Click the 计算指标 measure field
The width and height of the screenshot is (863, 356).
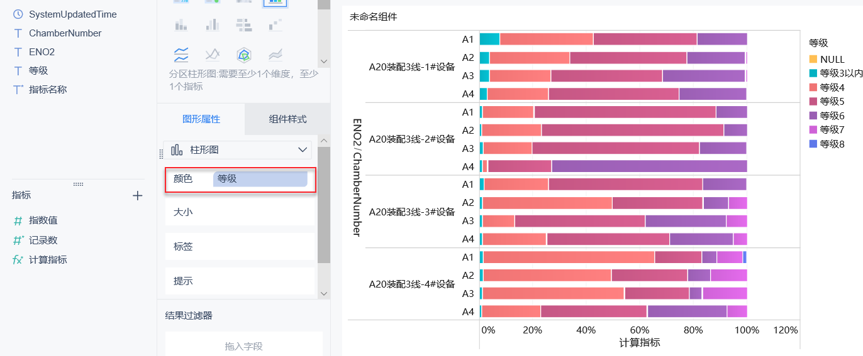tap(48, 259)
